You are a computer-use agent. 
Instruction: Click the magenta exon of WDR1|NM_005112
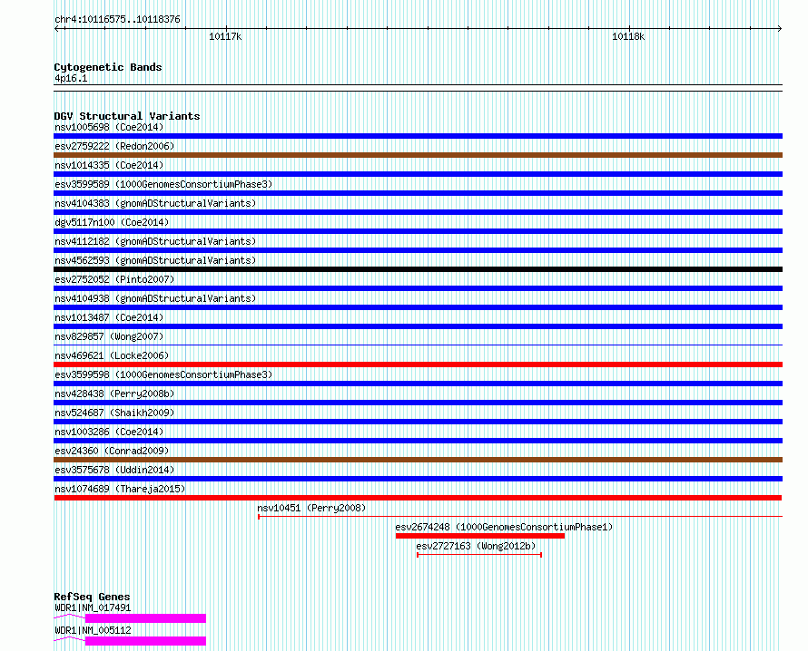click(x=145, y=641)
